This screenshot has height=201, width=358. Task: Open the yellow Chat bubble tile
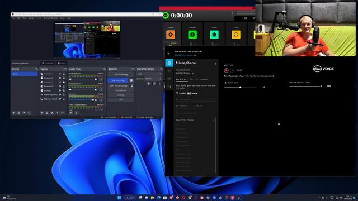tap(236, 35)
